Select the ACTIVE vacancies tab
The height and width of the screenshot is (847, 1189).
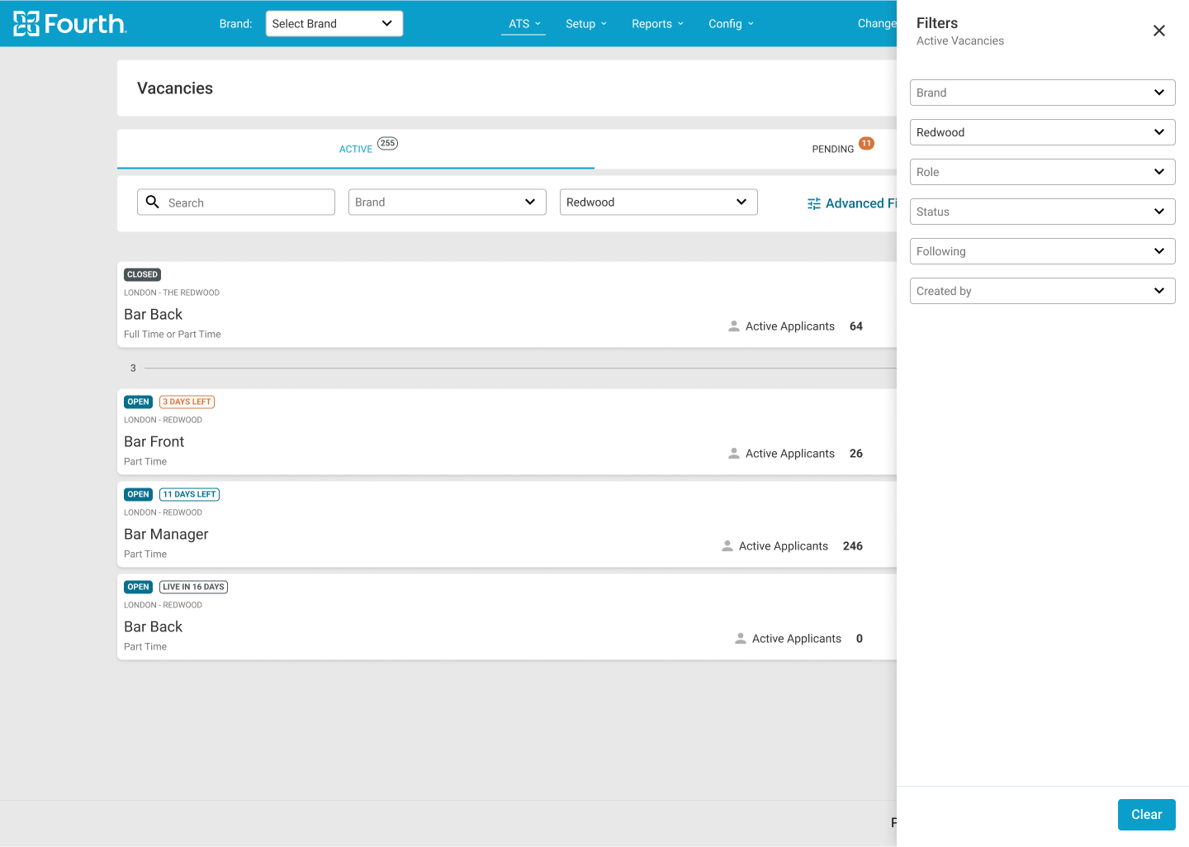pyautogui.click(x=356, y=149)
